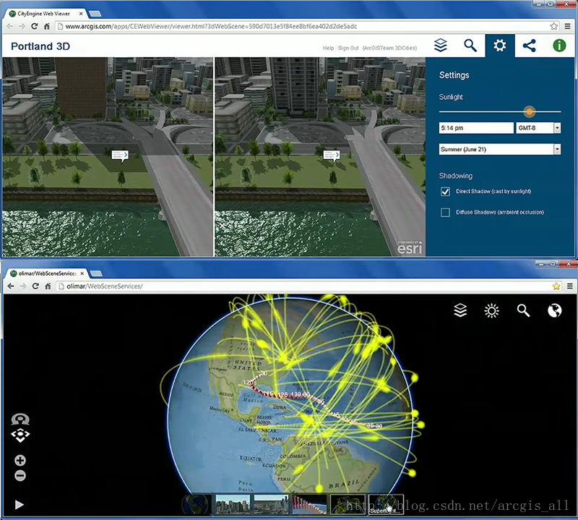The width and height of the screenshot is (578, 520).
Task: Open the sun lighting icon in globe viewer
Action: point(492,311)
